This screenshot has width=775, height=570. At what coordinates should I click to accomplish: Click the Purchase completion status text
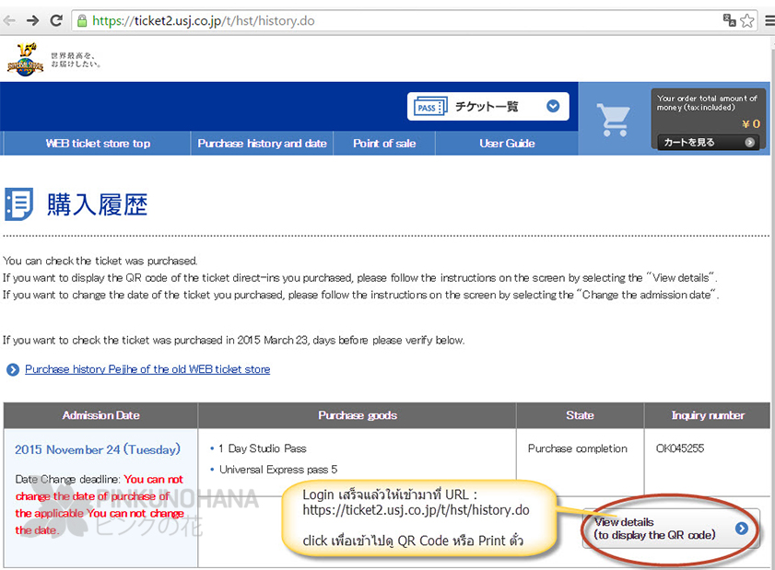tap(577, 448)
